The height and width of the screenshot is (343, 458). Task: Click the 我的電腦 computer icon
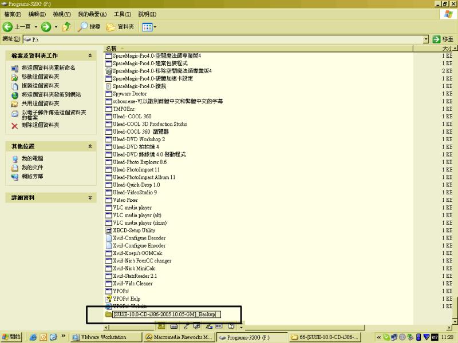point(15,159)
